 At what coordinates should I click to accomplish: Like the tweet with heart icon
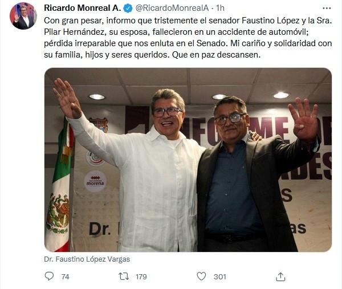[x=201, y=276]
